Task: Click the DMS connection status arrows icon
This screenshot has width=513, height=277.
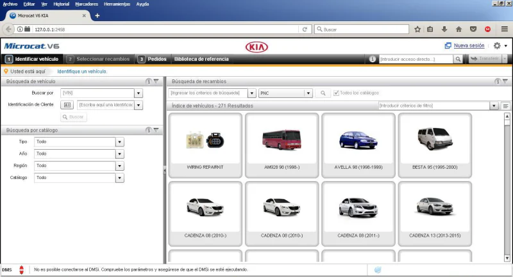Action: [21, 270]
